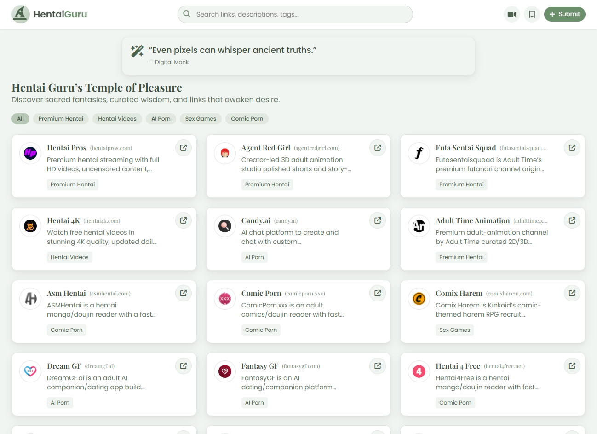The width and height of the screenshot is (597, 434).
Task: Click Hentai Videos tag on Hentai 4K card
Action: (x=69, y=257)
